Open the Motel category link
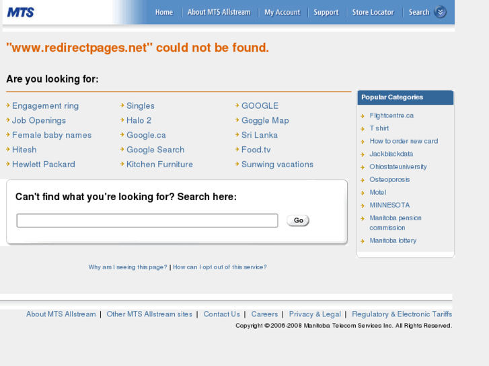489x366 pixels. [378, 192]
